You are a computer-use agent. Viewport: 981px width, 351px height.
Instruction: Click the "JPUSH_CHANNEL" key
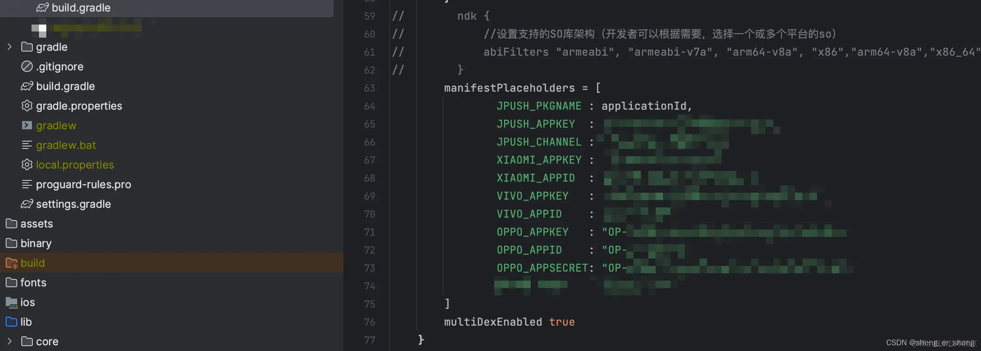539,142
